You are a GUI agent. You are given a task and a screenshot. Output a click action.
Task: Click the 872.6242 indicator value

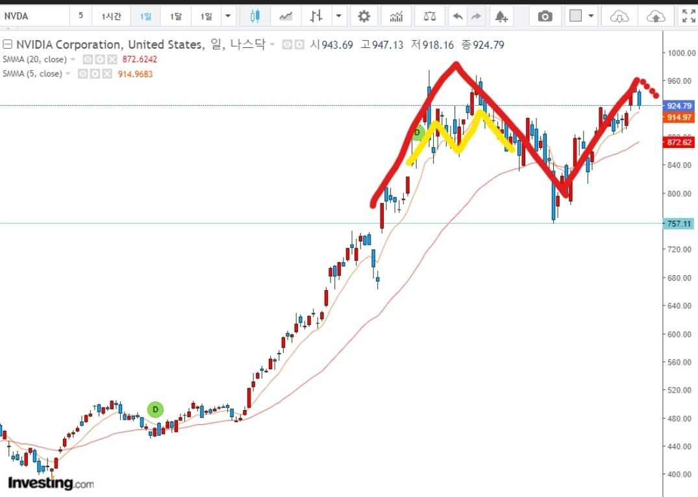pos(140,59)
